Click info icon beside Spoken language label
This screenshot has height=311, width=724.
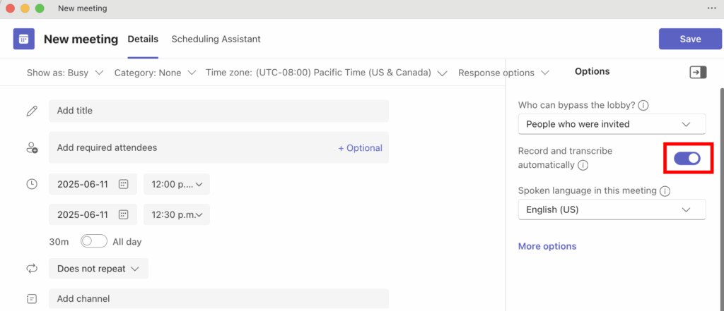[x=665, y=190]
